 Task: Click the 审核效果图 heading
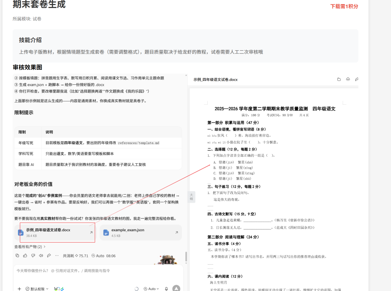(x=28, y=67)
